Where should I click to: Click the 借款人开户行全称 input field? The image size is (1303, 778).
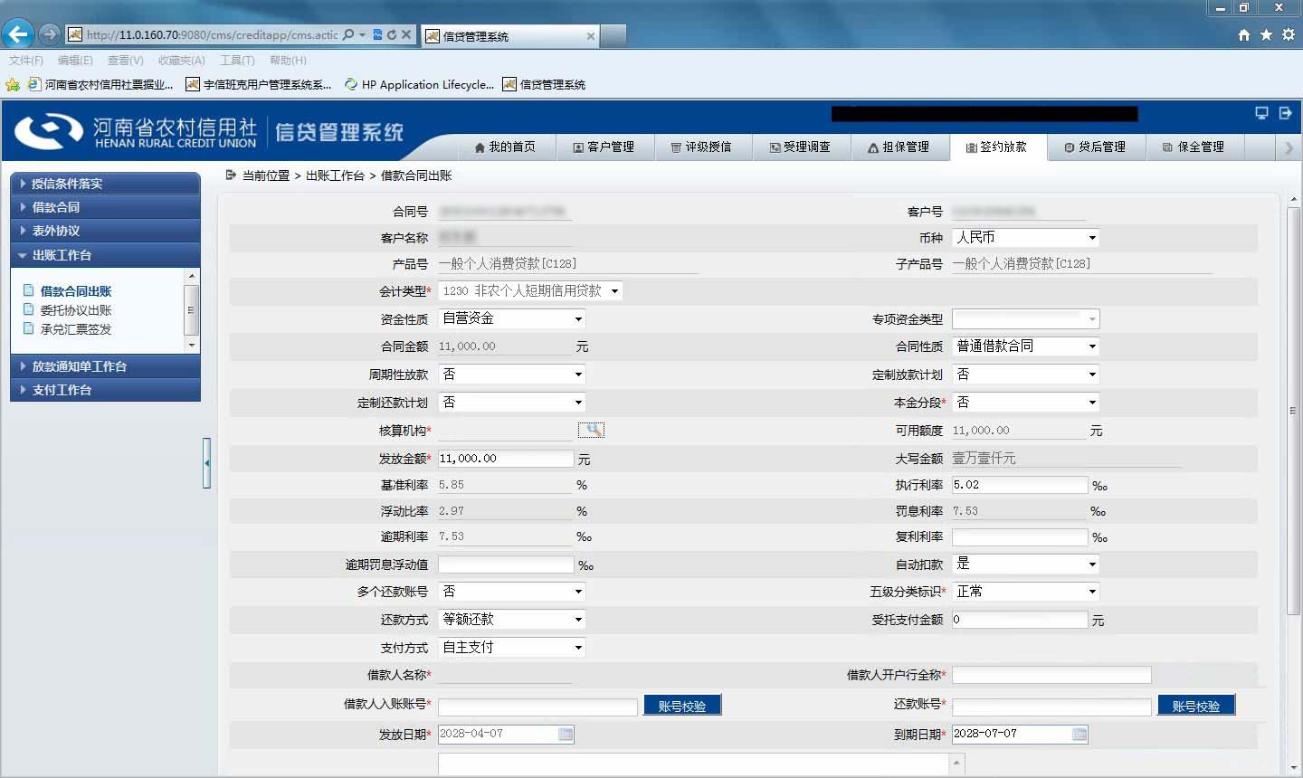(x=1051, y=675)
